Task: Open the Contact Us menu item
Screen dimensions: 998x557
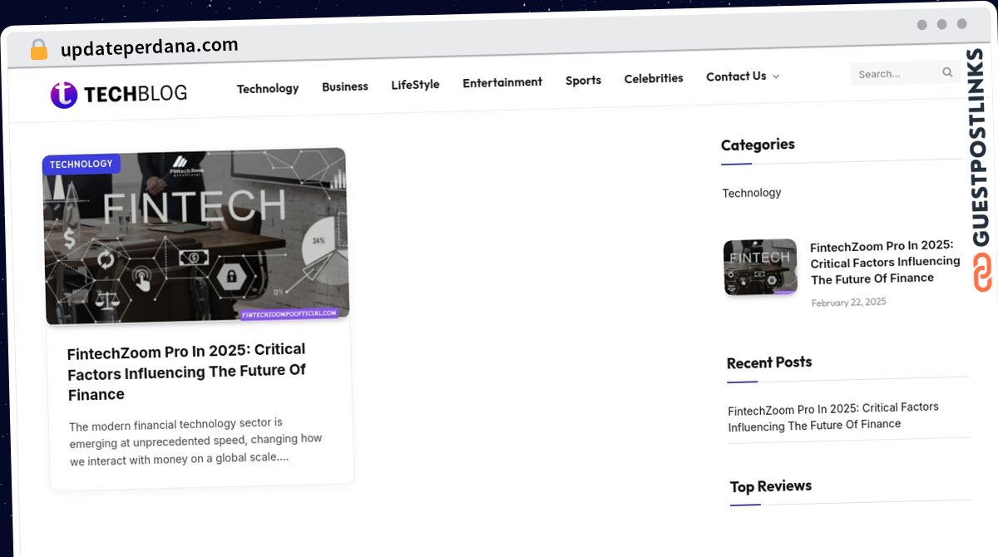Action: pos(736,76)
